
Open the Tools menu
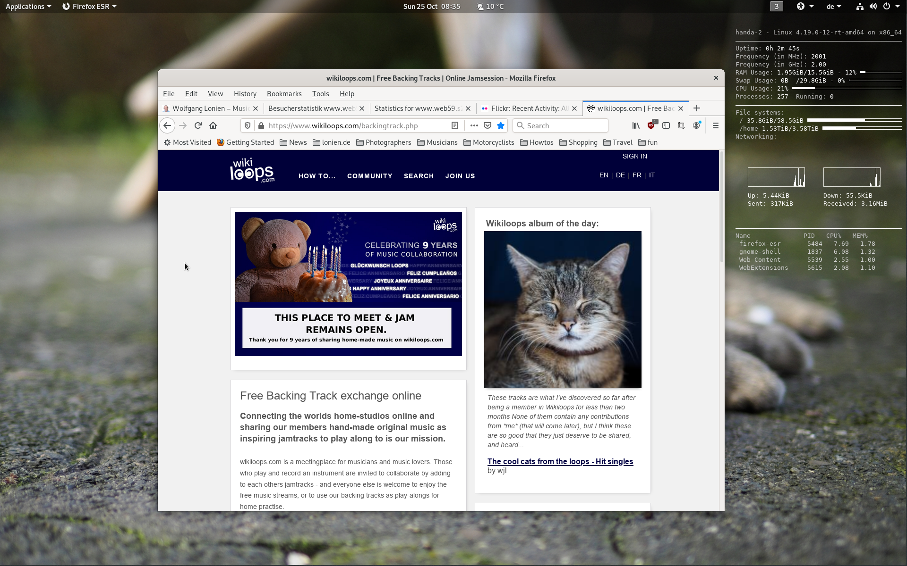[x=320, y=94]
